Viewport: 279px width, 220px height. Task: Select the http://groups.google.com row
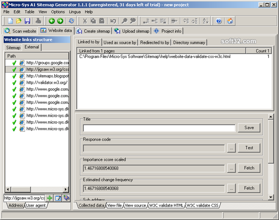[37, 62]
